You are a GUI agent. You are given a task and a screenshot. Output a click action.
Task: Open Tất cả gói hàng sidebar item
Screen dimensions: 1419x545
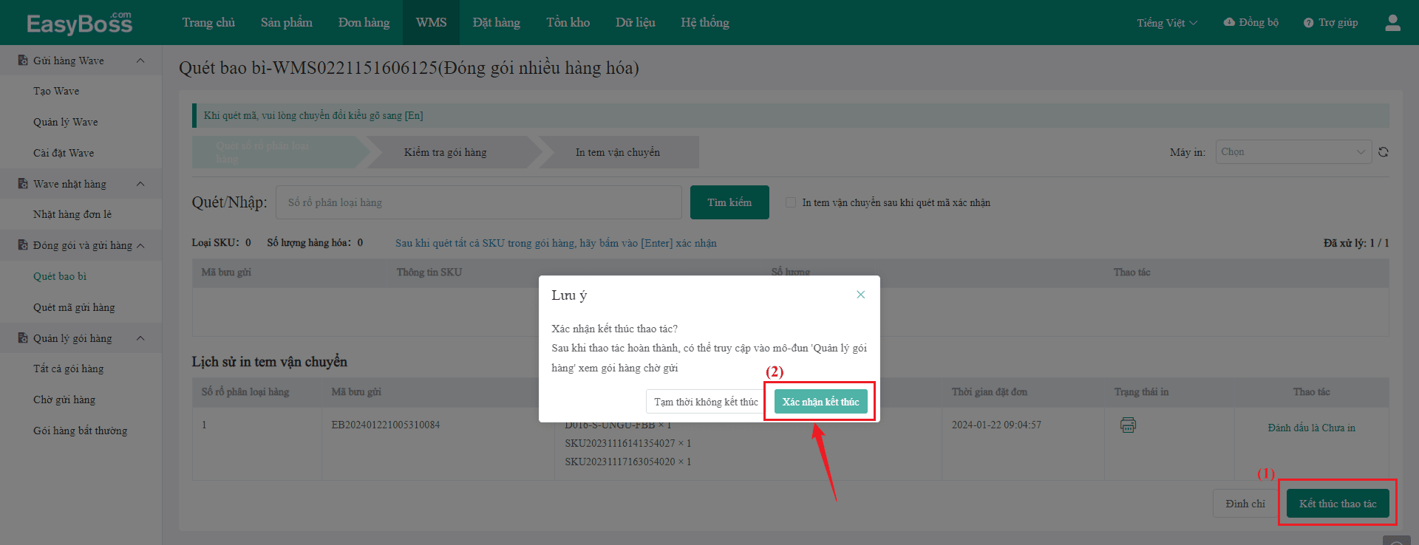point(69,369)
